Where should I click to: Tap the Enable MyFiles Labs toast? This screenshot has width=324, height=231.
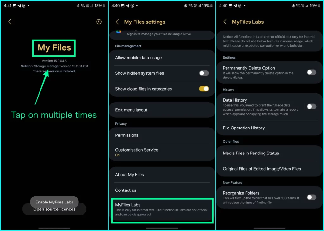click(x=54, y=202)
